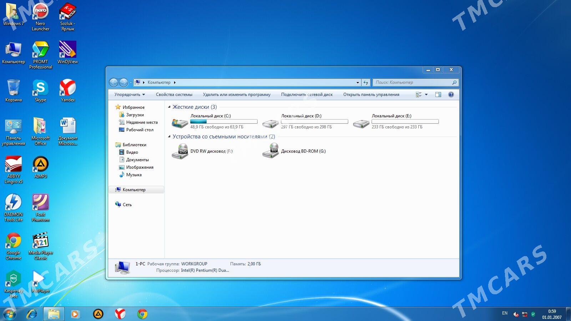Click the change view icon

pos(419,95)
